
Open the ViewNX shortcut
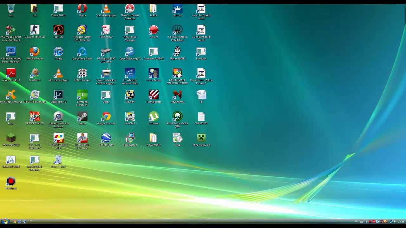coord(130,97)
